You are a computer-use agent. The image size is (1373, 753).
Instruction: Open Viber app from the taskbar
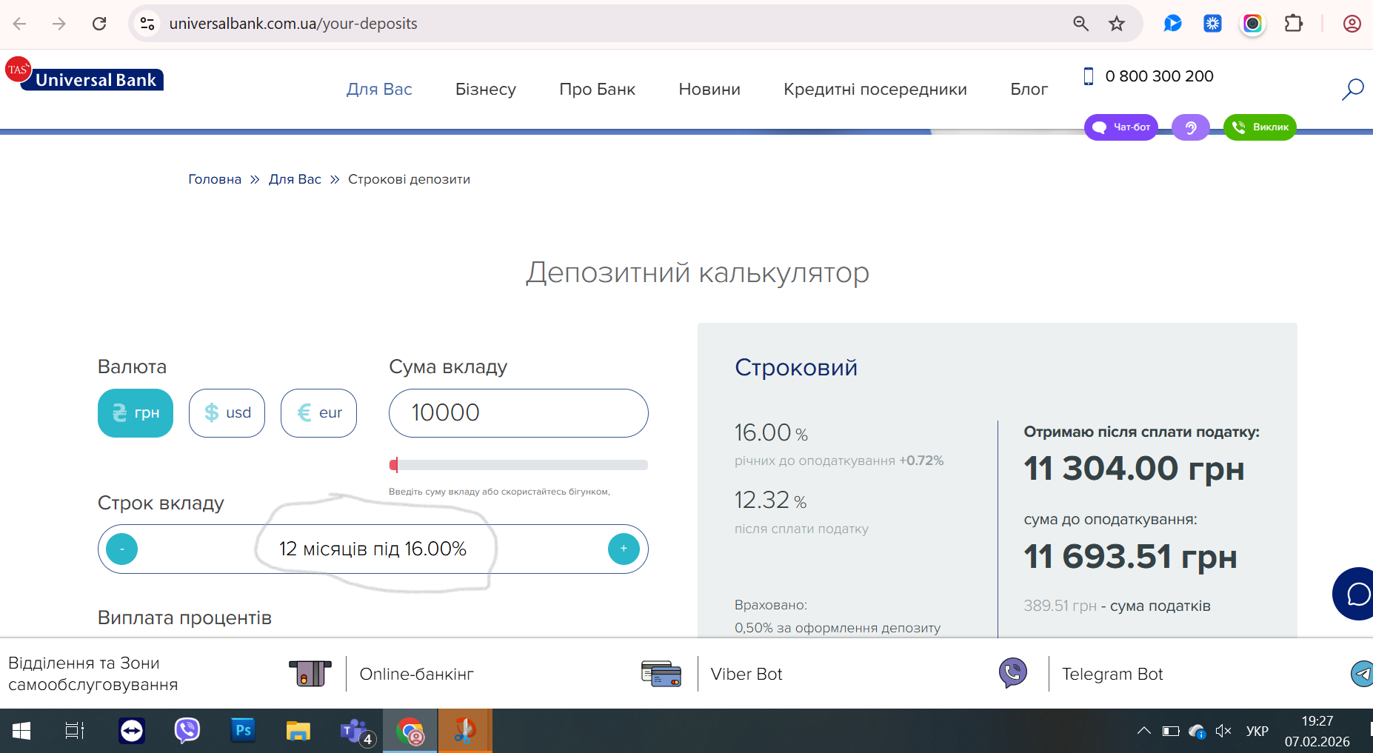coord(187,732)
